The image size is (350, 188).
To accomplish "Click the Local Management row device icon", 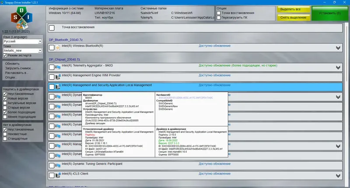I will tap(58, 87).
